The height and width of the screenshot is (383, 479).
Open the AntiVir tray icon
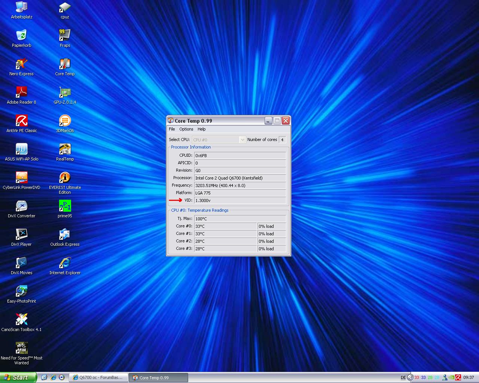point(458,378)
